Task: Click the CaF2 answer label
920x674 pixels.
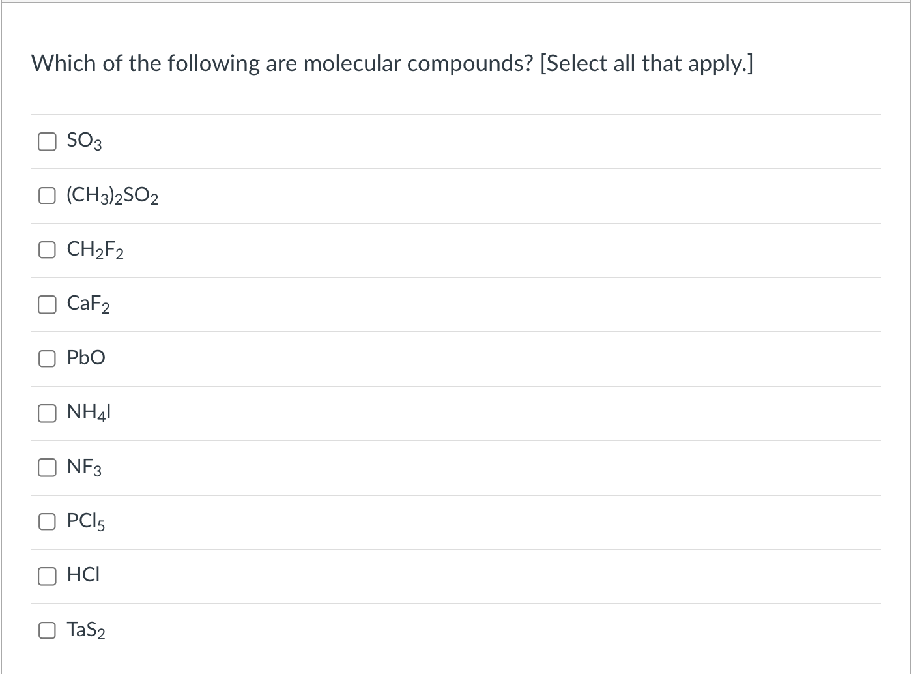Action: click(x=87, y=303)
